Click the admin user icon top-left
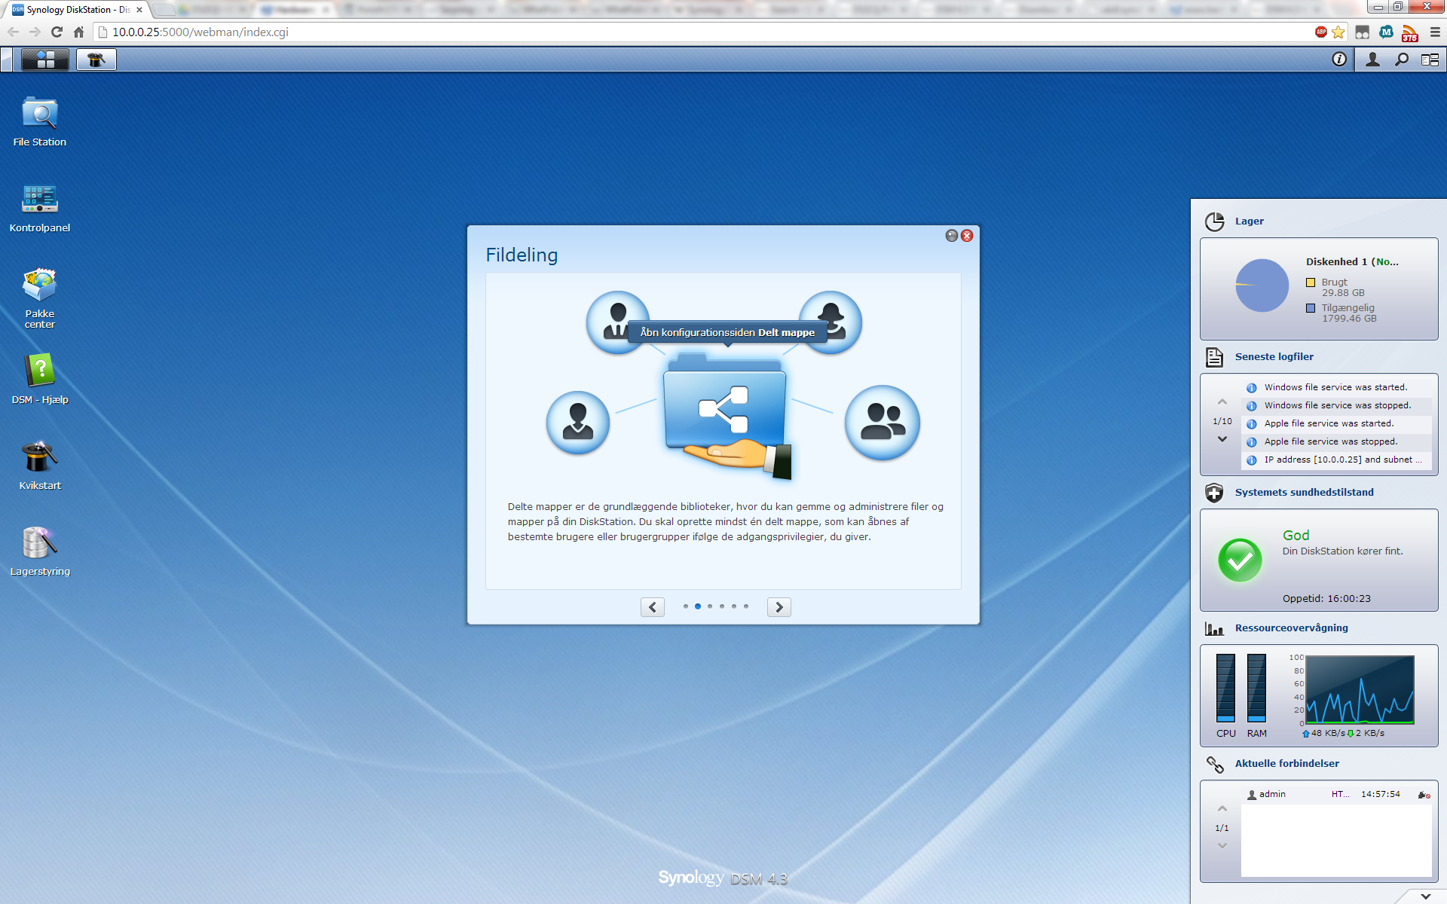 click(x=618, y=322)
